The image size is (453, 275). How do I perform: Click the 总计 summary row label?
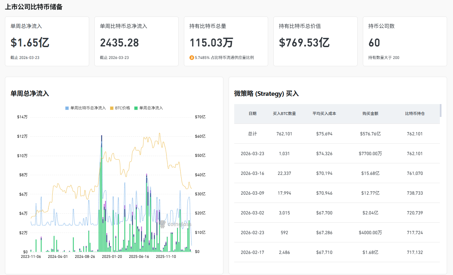pyautogui.click(x=252, y=134)
